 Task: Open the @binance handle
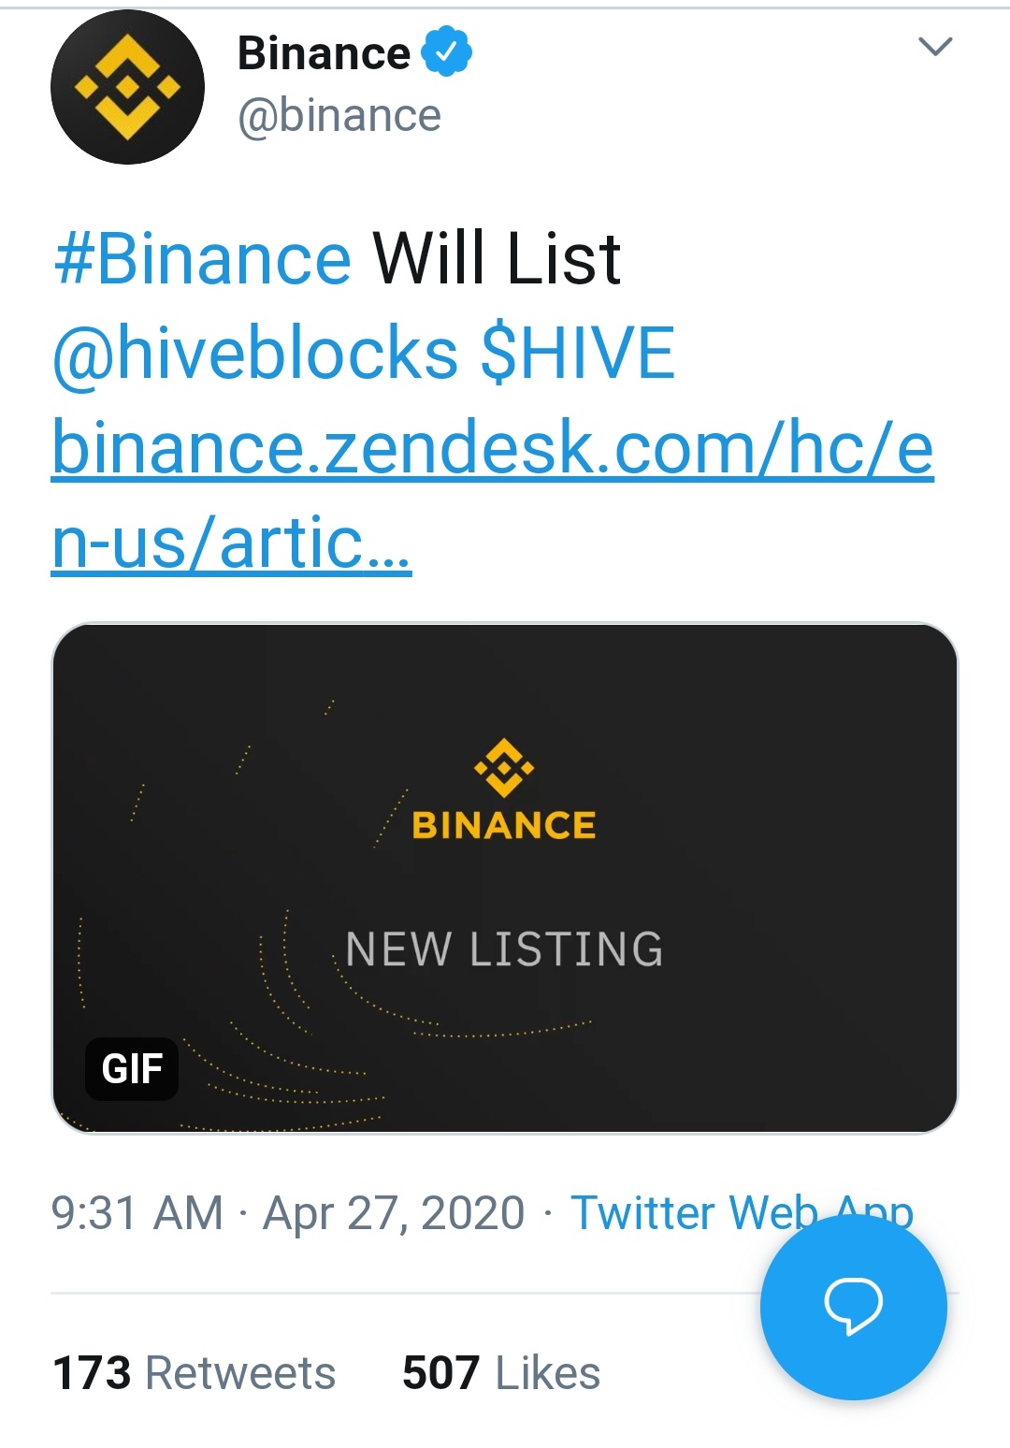click(339, 116)
